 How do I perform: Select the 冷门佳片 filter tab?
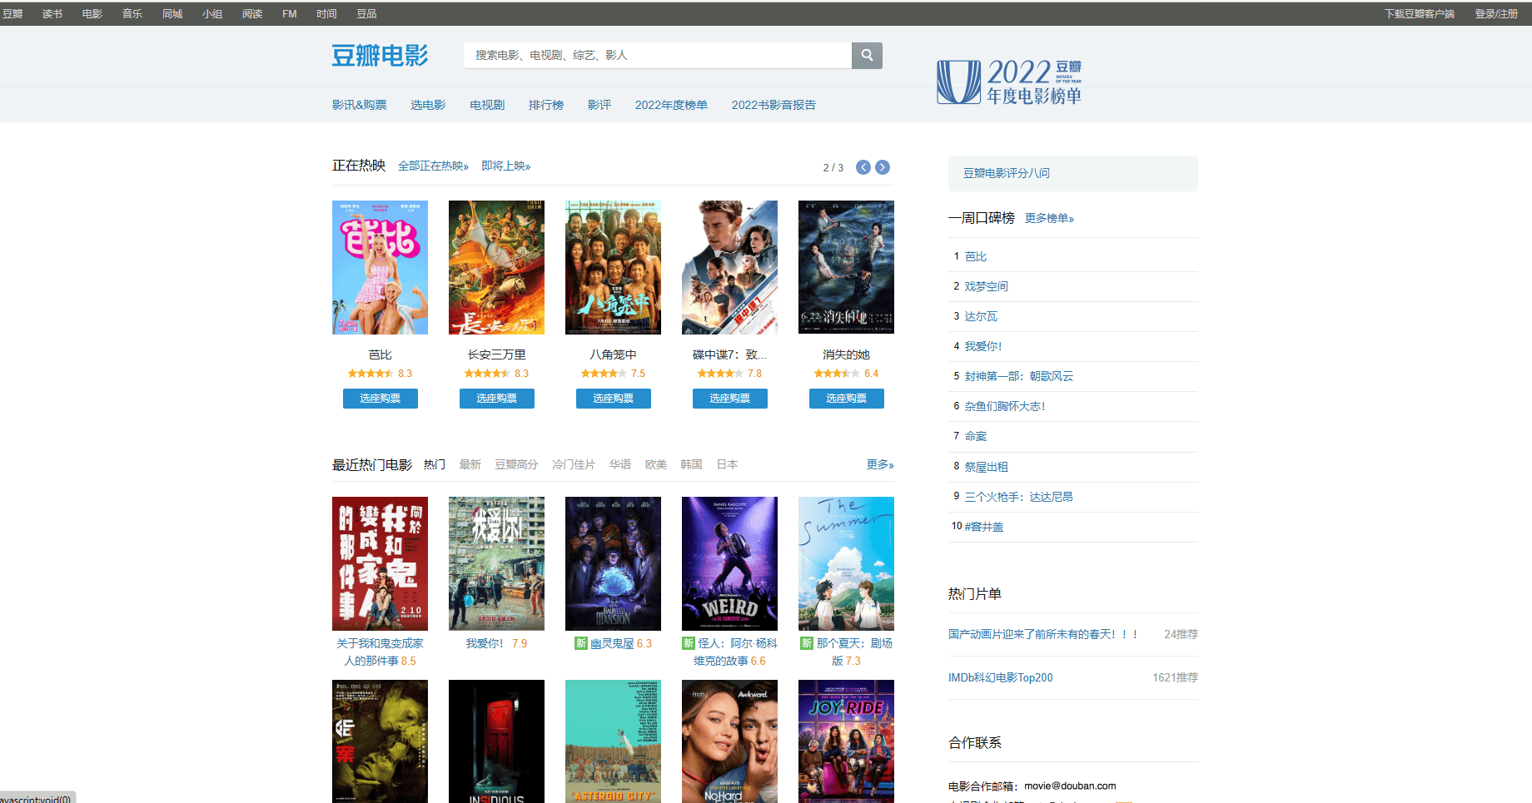(x=574, y=464)
